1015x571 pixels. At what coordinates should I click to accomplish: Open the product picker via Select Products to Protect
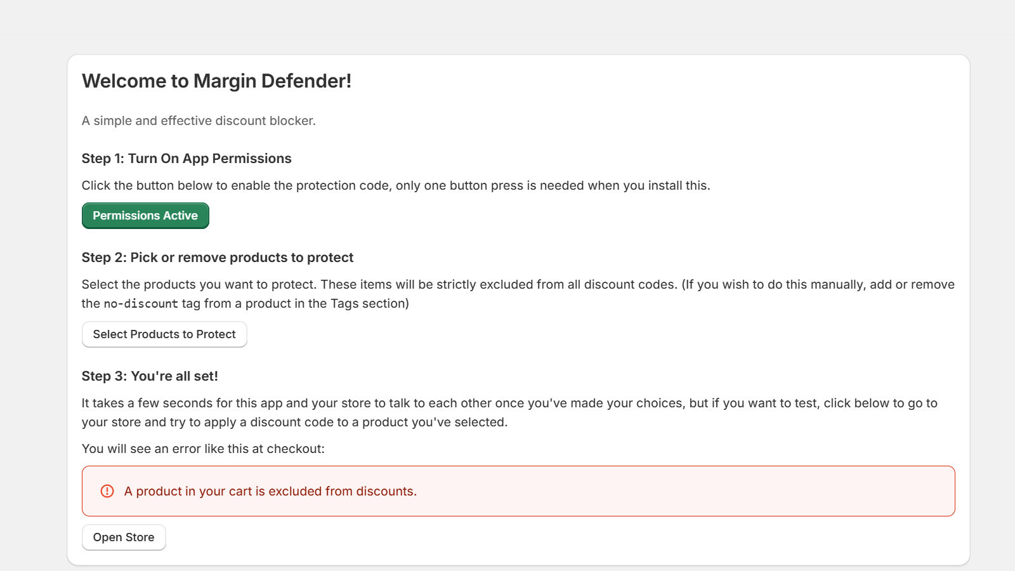point(164,334)
